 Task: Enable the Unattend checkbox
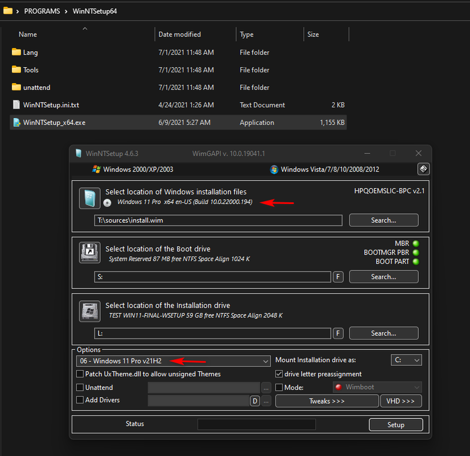click(80, 387)
